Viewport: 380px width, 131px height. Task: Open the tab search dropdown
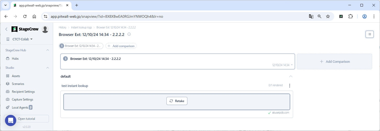pyautogui.click(x=5, y=5)
